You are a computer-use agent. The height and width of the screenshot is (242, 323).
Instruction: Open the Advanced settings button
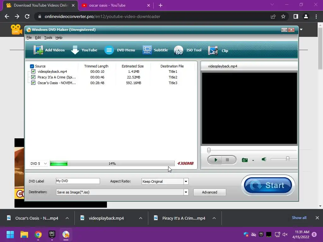click(209, 192)
